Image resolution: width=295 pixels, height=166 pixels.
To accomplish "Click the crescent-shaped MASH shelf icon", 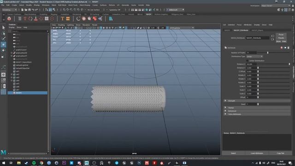I will [78, 18].
